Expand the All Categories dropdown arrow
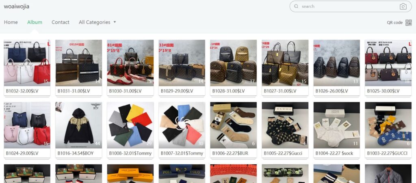 pos(115,22)
